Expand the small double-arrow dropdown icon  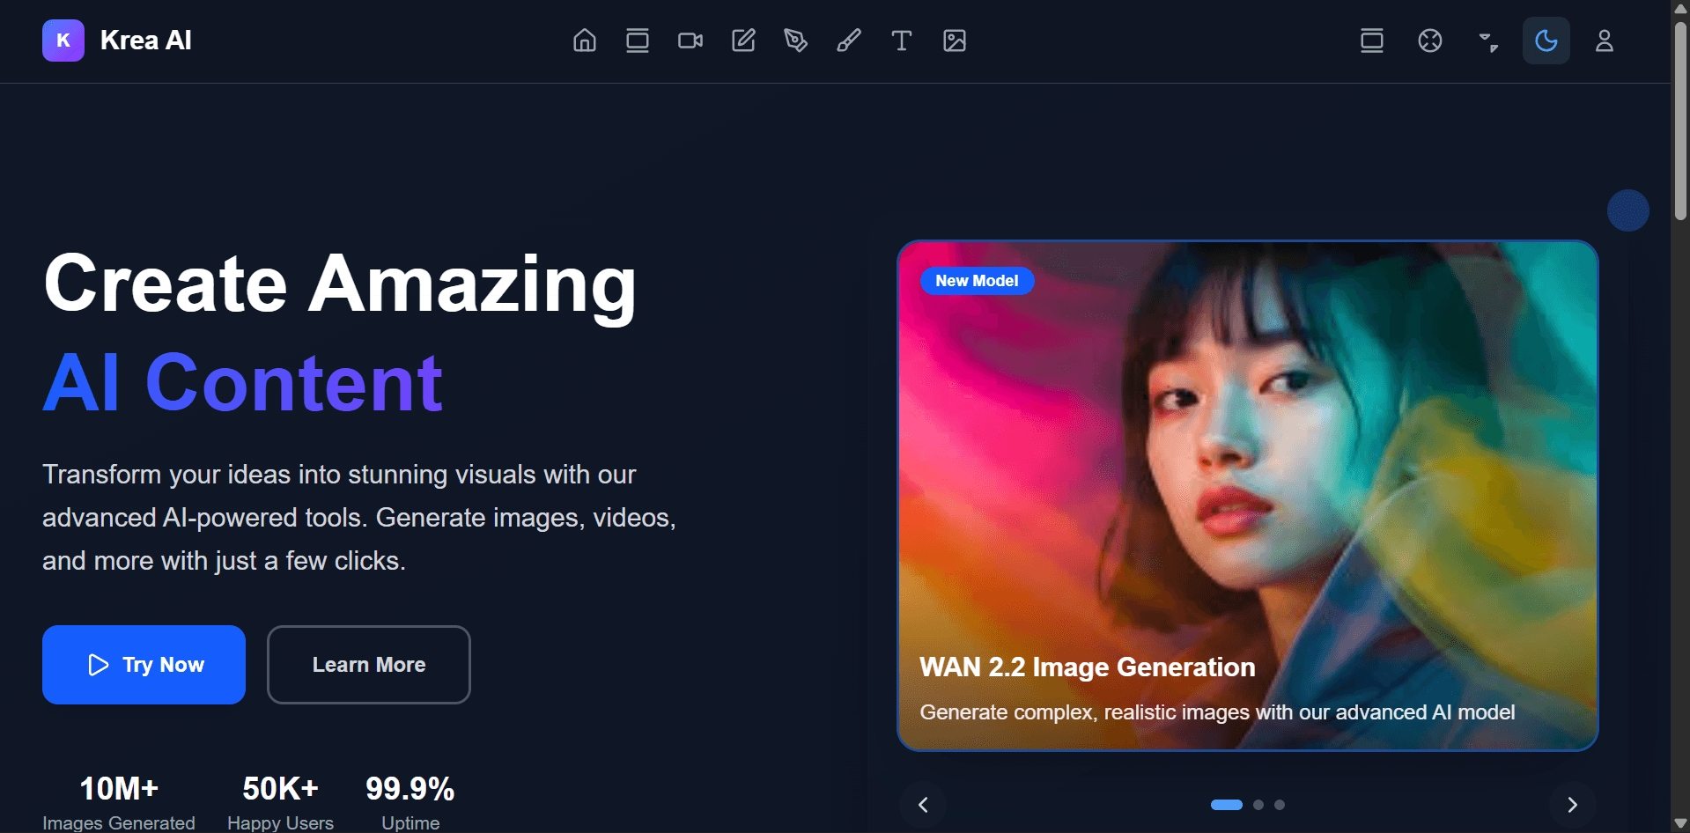point(1488,41)
